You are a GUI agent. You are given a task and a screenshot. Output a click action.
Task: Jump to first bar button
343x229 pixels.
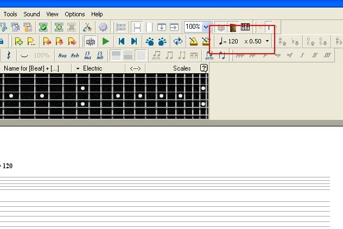tap(122, 41)
